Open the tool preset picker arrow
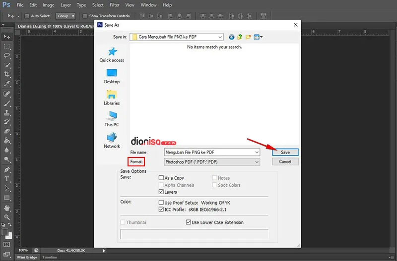Screen dimensions: 397x261 coord(18,16)
